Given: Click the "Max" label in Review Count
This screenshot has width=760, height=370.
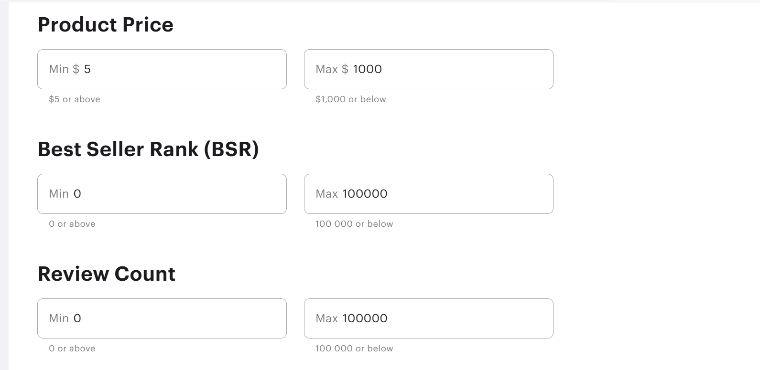Looking at the screenshot, I should click(327, 318).
